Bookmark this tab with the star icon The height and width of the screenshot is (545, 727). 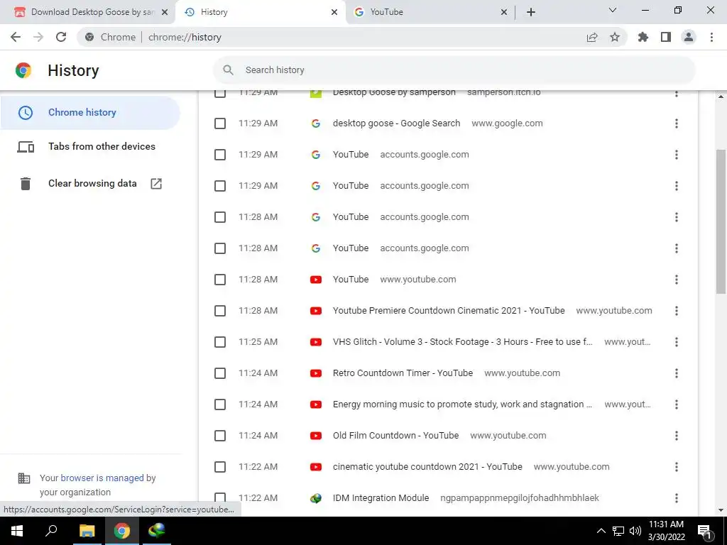click(615, 37)
